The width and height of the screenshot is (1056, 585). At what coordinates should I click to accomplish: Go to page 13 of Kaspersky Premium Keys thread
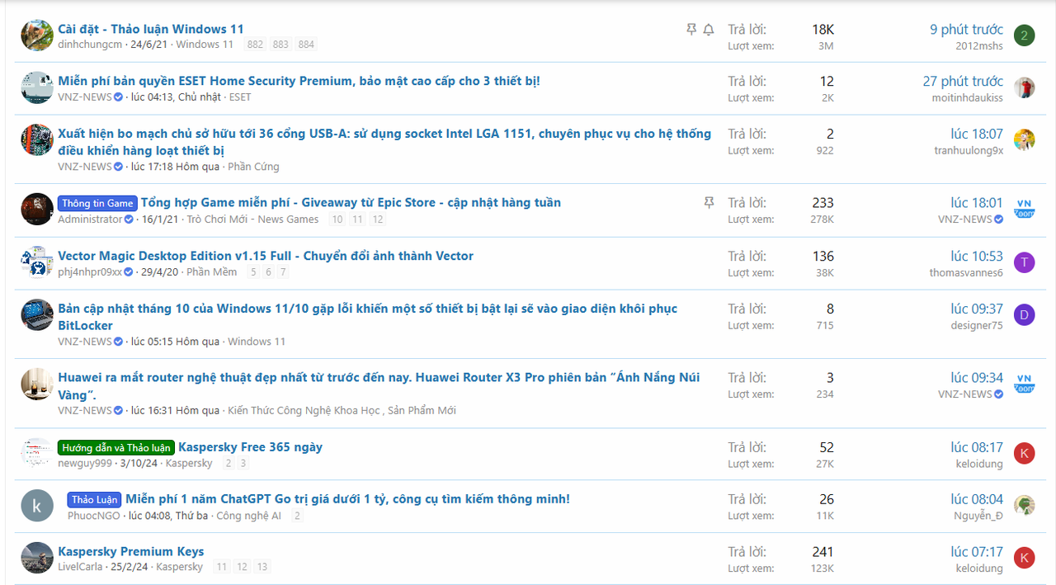262,568
